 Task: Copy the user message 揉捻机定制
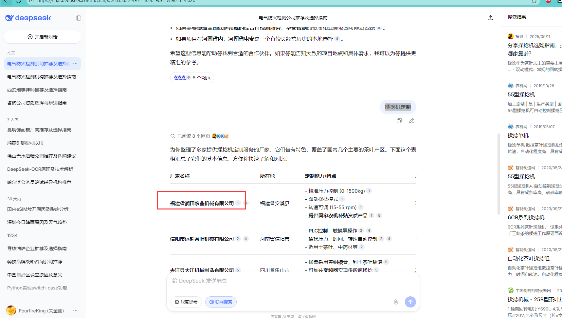coord(399,121)
